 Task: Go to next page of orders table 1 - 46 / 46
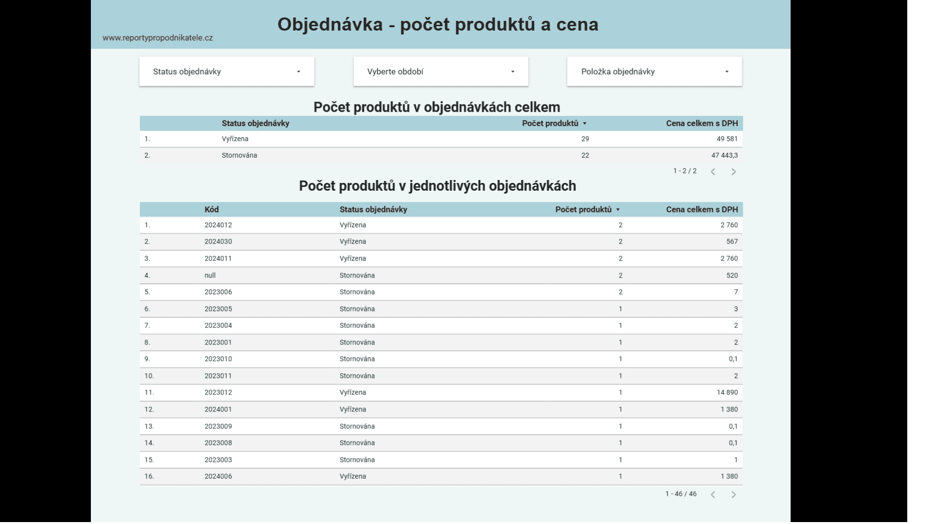(734, 494)
